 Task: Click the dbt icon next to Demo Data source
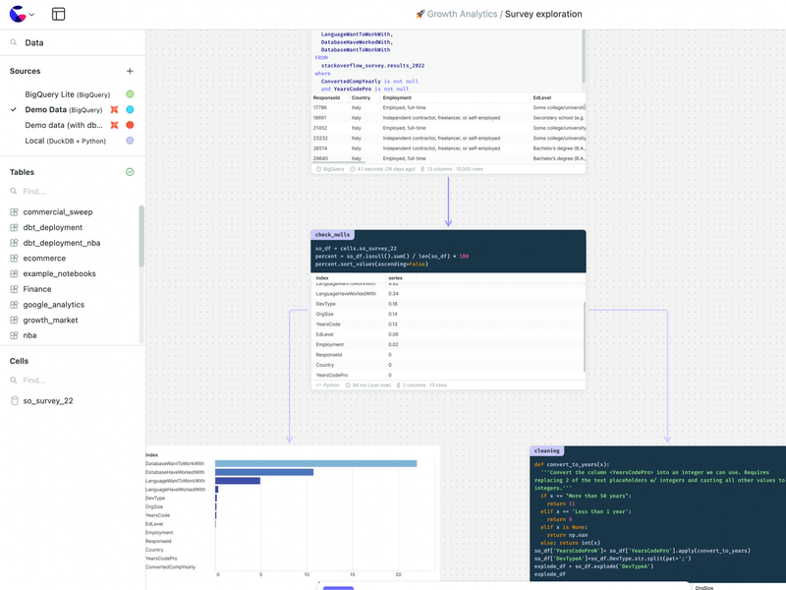click(114, 110)
